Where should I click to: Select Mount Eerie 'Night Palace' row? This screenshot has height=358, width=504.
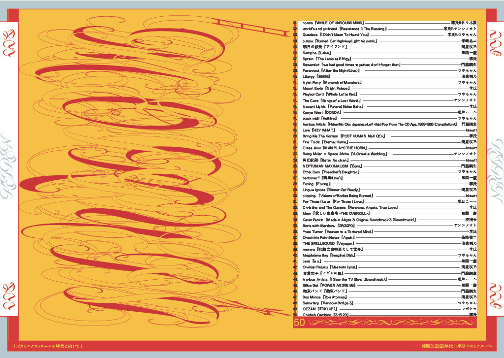(385, 88)
